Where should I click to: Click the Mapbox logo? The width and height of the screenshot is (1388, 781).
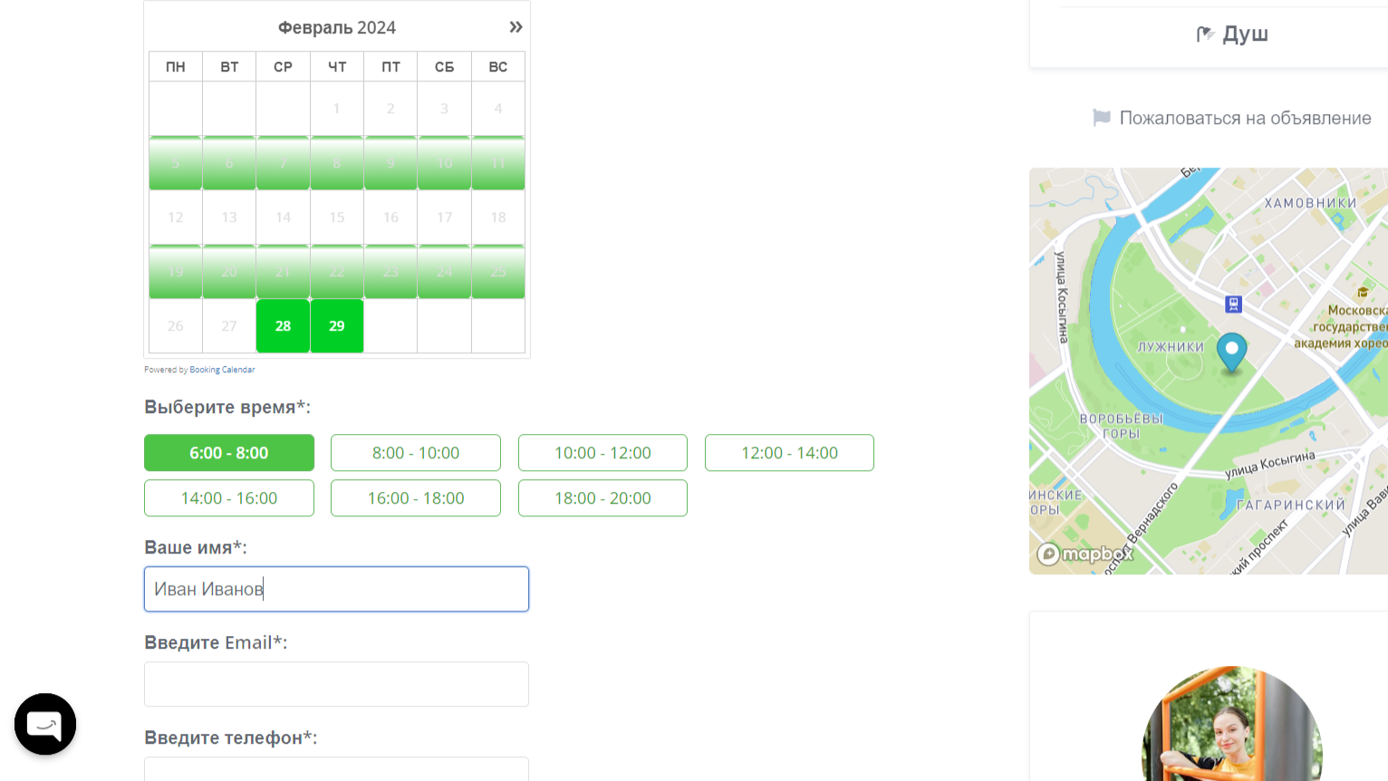click(1084, 554)
